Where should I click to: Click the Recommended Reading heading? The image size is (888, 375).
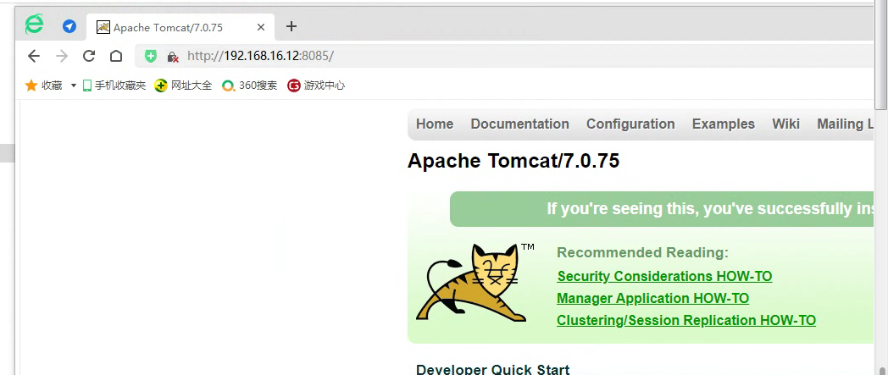(643, 252)
